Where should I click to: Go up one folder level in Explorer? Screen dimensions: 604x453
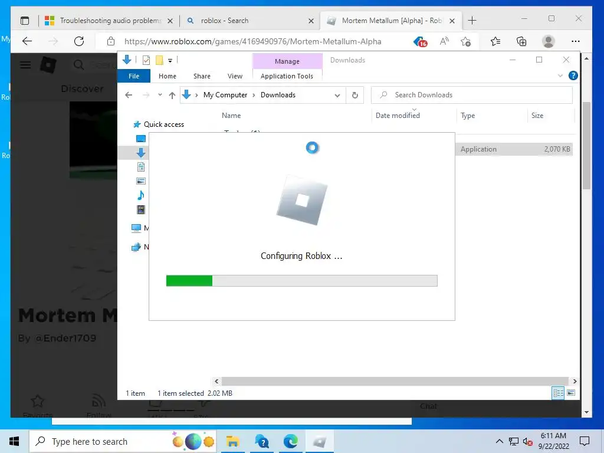(x=172, y=95)
